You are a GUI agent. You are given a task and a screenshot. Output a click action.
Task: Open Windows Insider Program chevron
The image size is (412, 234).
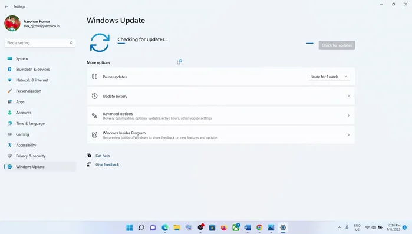click(348, 135)
